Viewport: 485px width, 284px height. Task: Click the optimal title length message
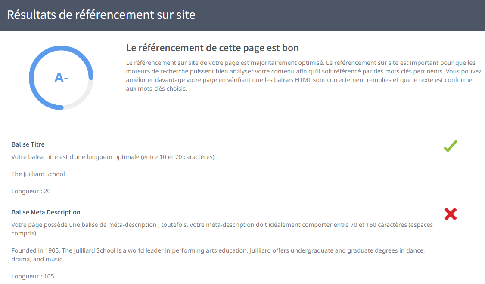pos(113,157)
